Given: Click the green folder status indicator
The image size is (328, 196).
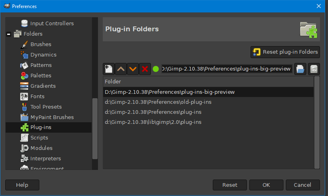Looking at the screenshot, I should [x=156, y=69].
